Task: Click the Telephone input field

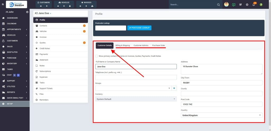Action: pos(136,77)
